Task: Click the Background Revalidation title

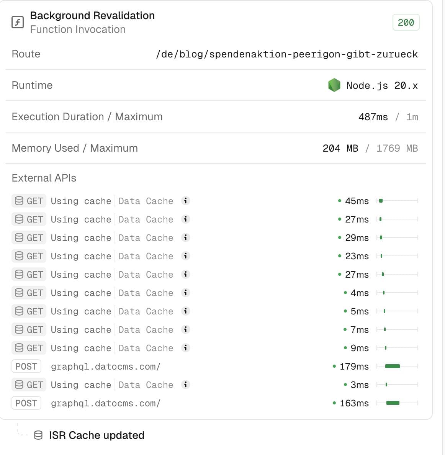Action: point(92,16)
